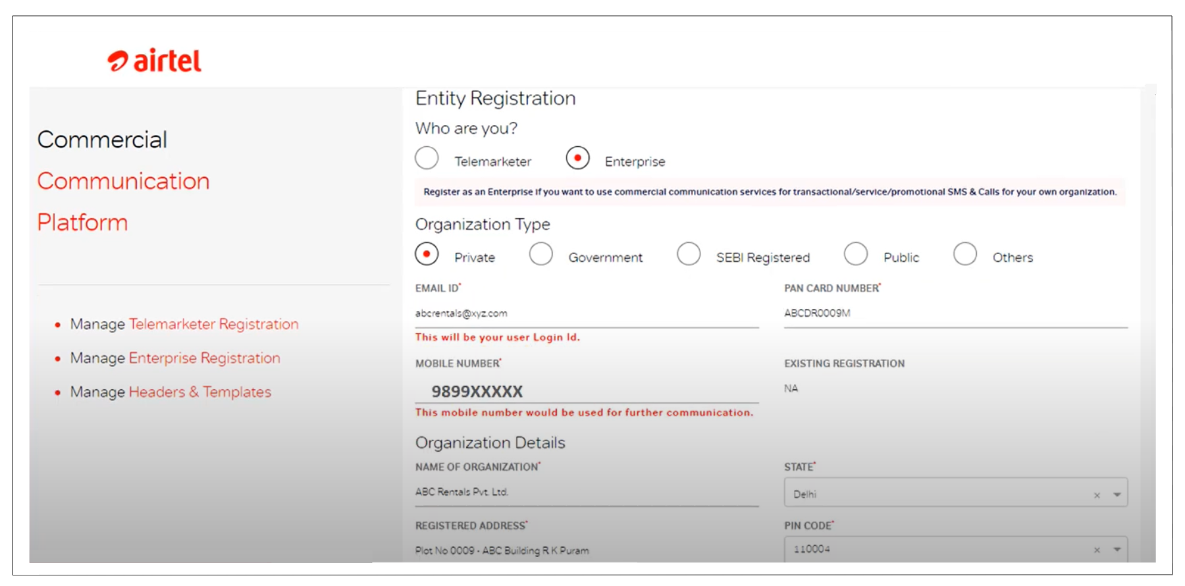Select the Enterprise radio option
1185x586 pixels.
pyautogui.click(x=577, y=158)
